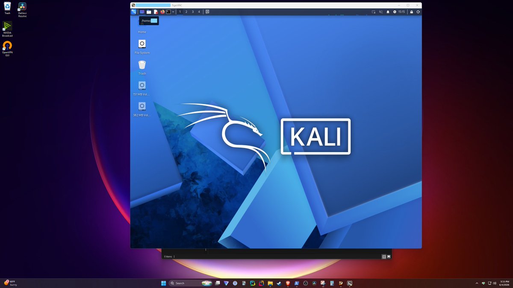Open Task View on Windows taskbar
Image resolution: width=513 pixels, height=288 pixels.
(x=217, y=283)
